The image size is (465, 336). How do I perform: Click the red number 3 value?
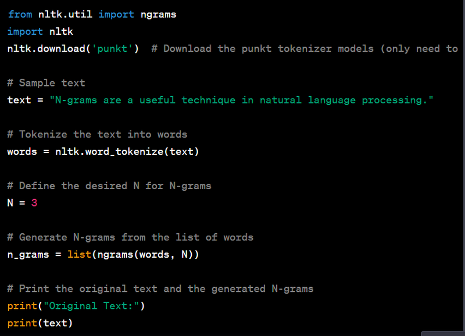tap(34, 203)
